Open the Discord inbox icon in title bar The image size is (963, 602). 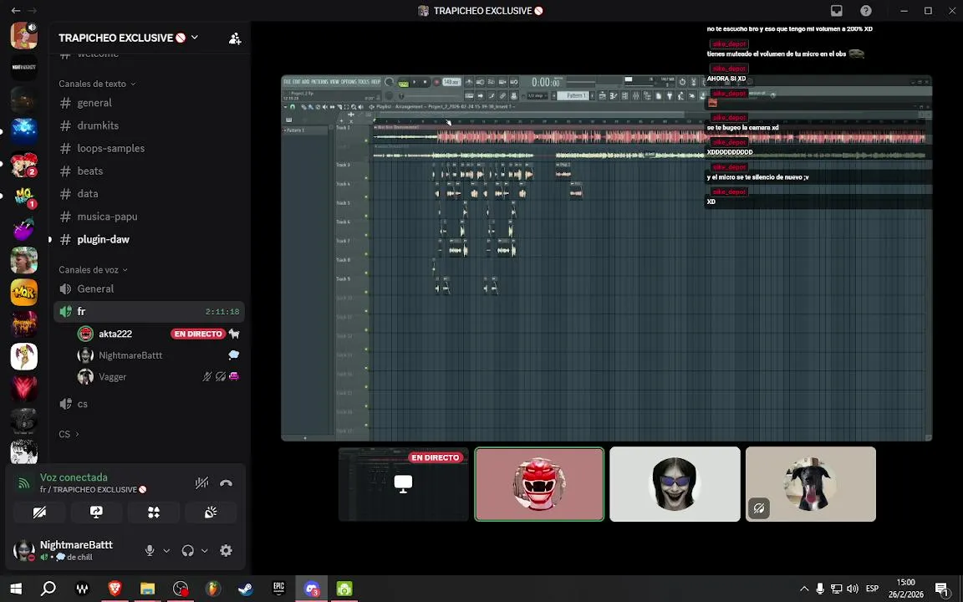[837, 10]
